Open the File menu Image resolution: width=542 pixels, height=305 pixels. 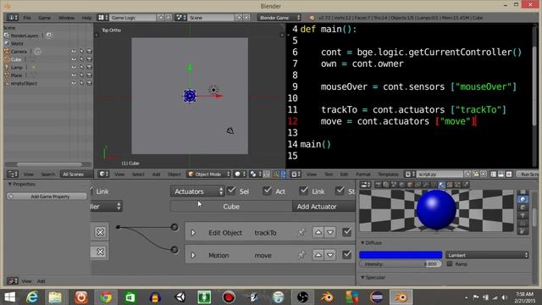(27, 18)
